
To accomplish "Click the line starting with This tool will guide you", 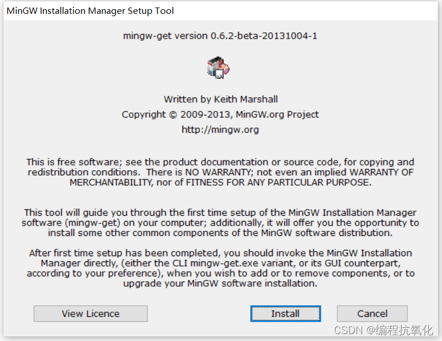I will tap(220, 212).
